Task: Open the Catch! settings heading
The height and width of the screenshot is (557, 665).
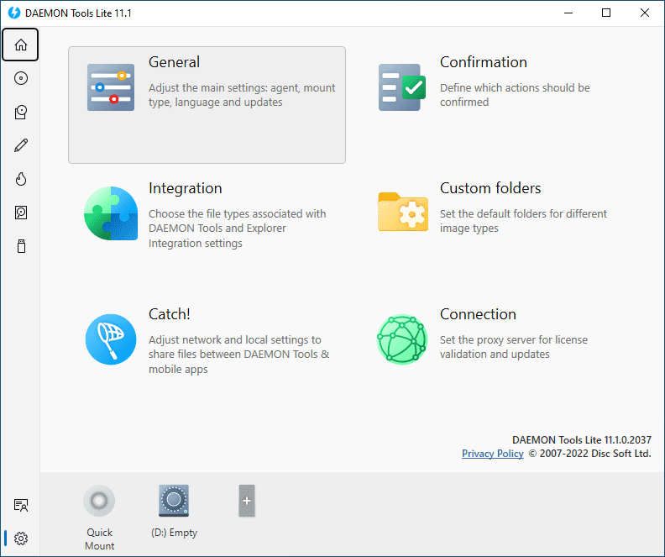Action: tap(170, 314)
